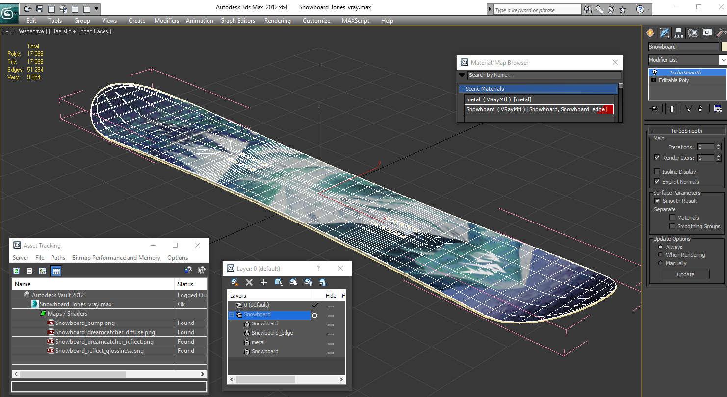Screen dimensions: 727x397
Task: Open Material/Map Browser options arrow
Action: click(462, 75)
